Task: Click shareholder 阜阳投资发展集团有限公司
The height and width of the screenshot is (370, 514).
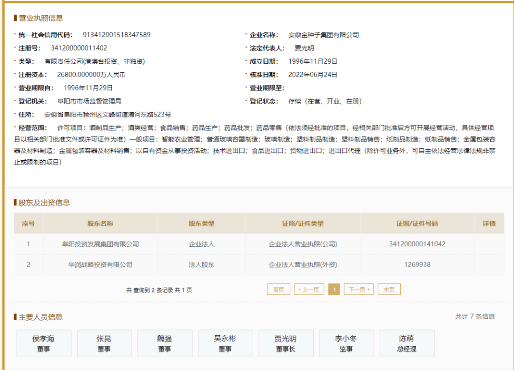Action: 100,244
